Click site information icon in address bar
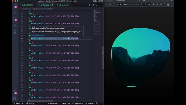 118,4
